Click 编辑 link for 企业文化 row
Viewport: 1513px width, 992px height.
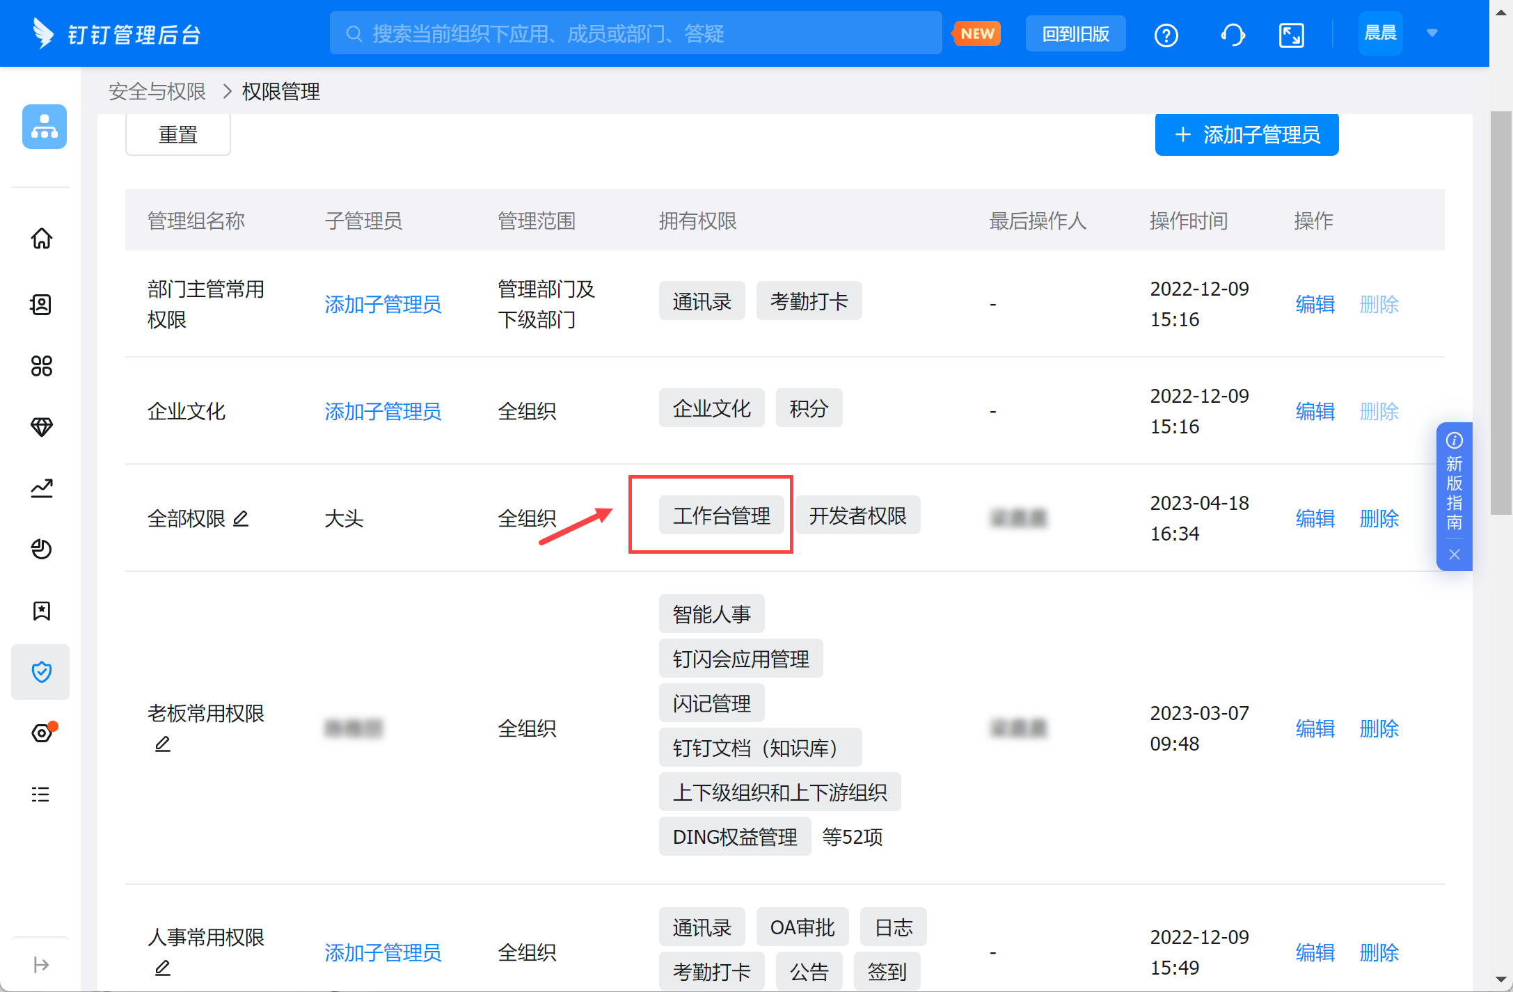tap(1315, 411)
